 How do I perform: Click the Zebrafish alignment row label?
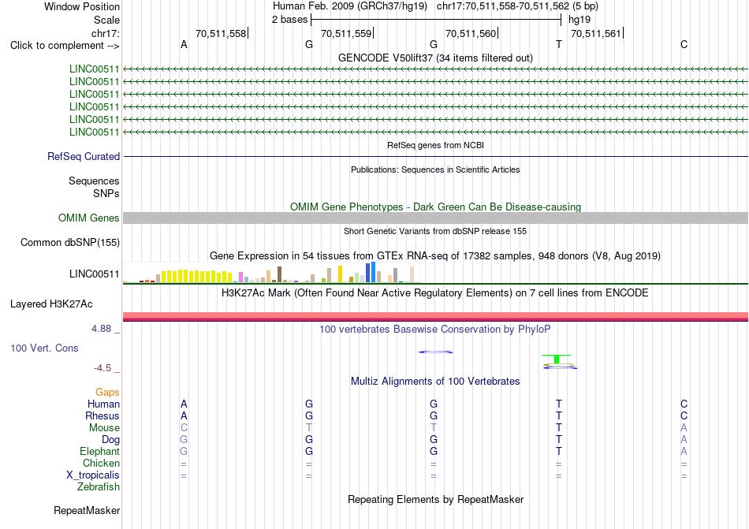(x=99, y=487)
